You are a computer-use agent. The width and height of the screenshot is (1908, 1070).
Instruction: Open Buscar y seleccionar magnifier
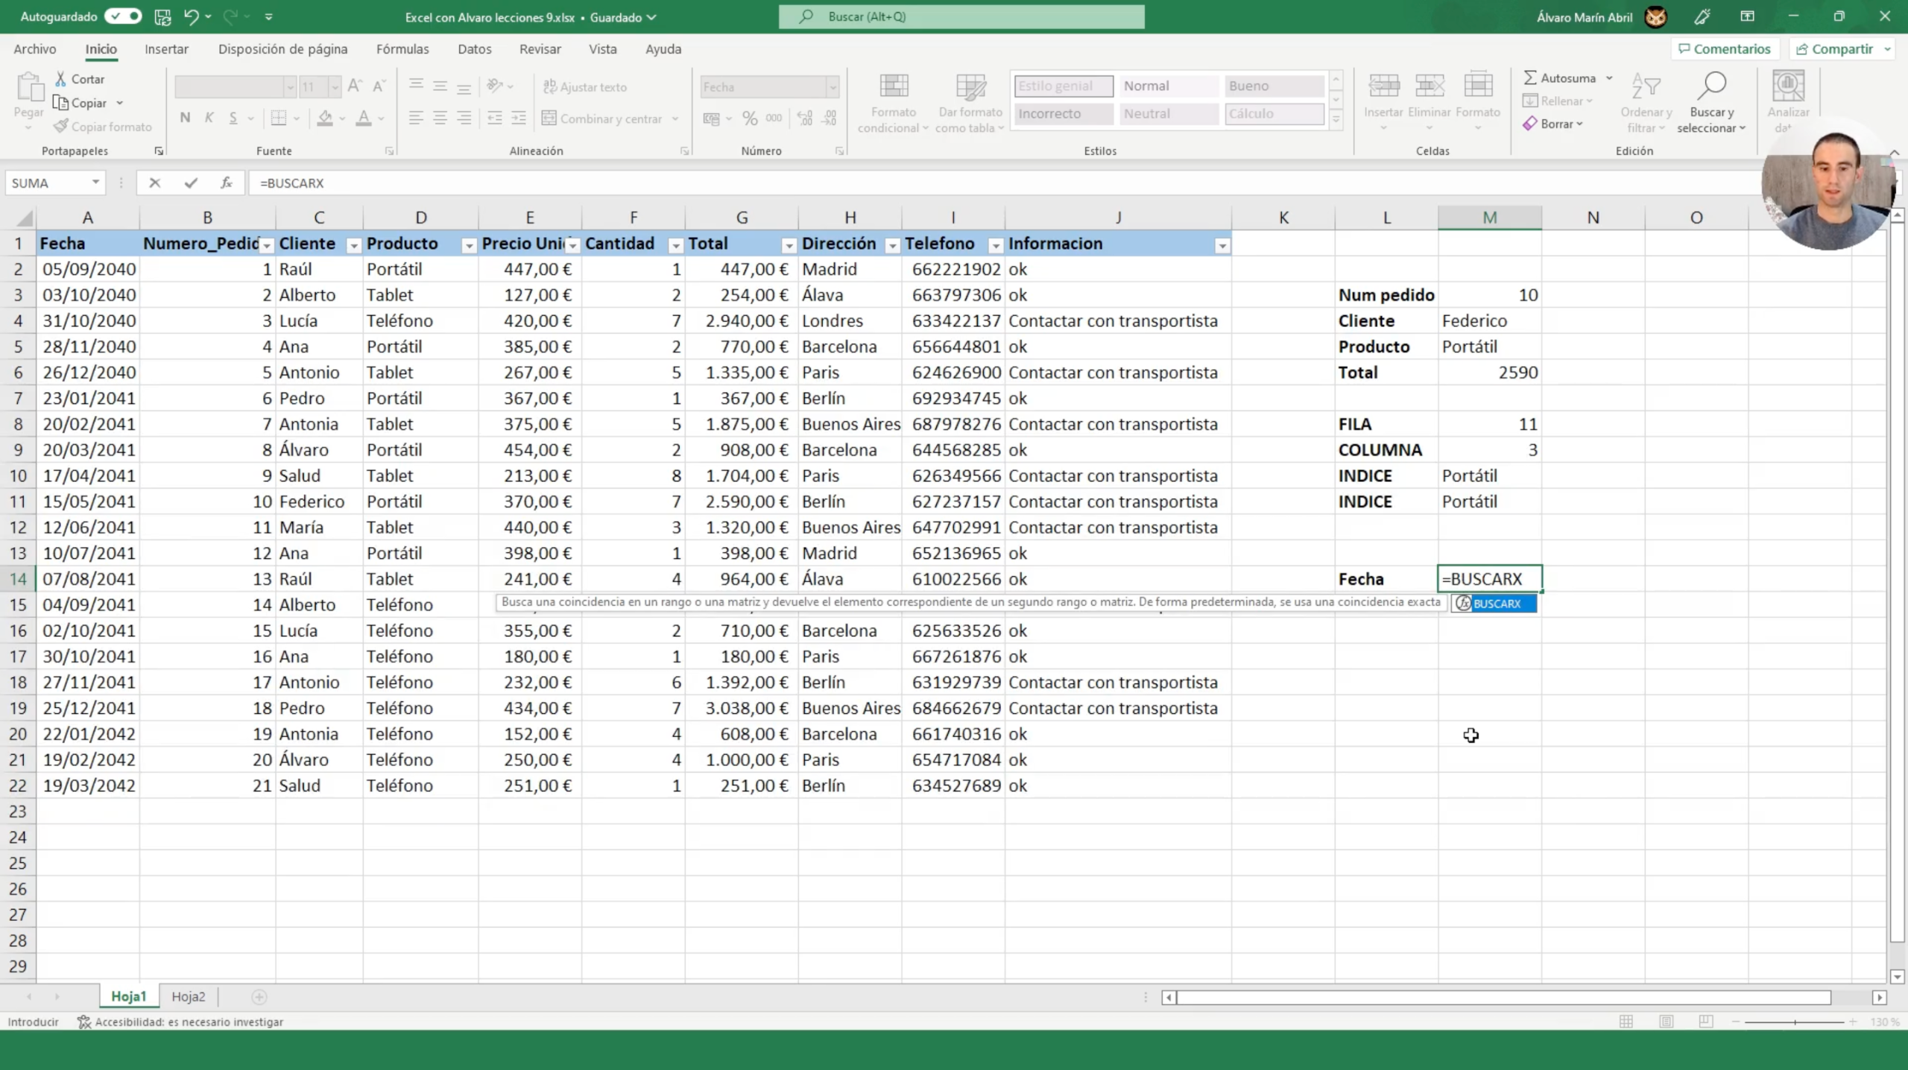[1712, 86]
